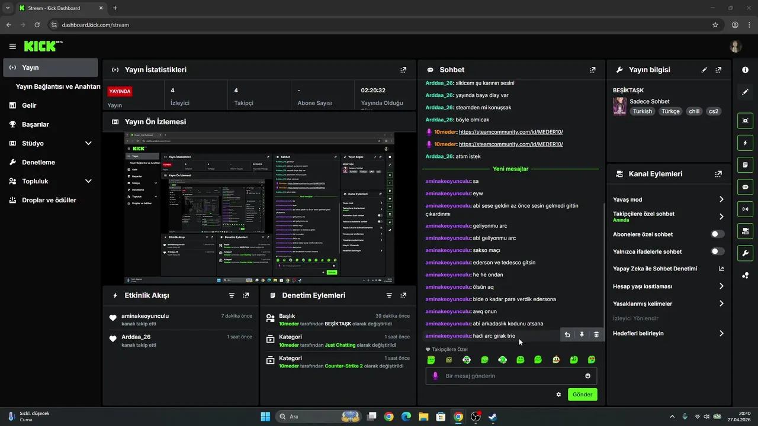This screenshot has width=758, height=426.
Task: Toggle the channel actions widget icon in the right sidebar
Action: pos(745,231)
